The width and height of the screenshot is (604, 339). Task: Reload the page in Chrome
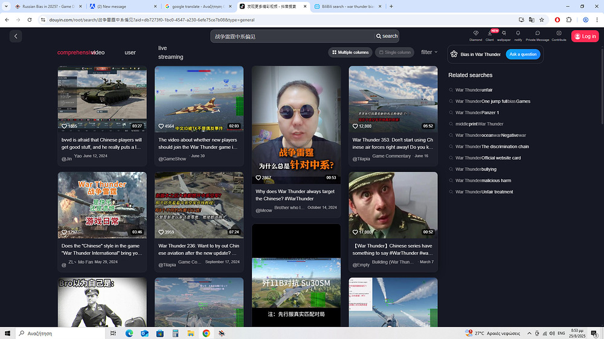tap(30, 20)
